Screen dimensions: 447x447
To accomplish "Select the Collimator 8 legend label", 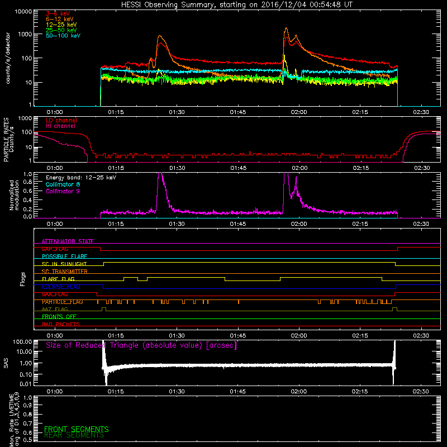I will coord(63,184).
